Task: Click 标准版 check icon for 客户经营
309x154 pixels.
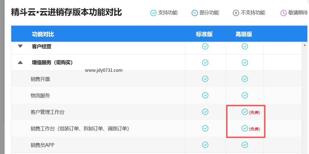Action: click(205, 46)
